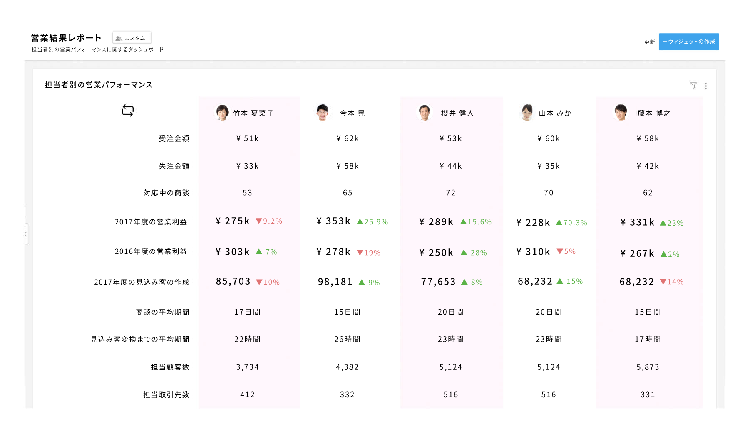The image size is (750, 433).
Task: Click 櫻井 健人's avatar photo
Action: point(424,112)
